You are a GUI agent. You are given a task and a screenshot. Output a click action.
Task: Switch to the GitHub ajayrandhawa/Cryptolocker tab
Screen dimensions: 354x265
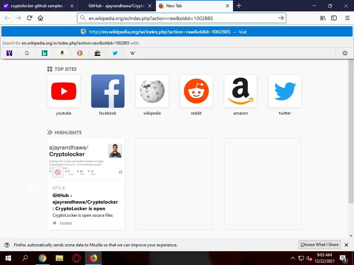pos(117,6)
